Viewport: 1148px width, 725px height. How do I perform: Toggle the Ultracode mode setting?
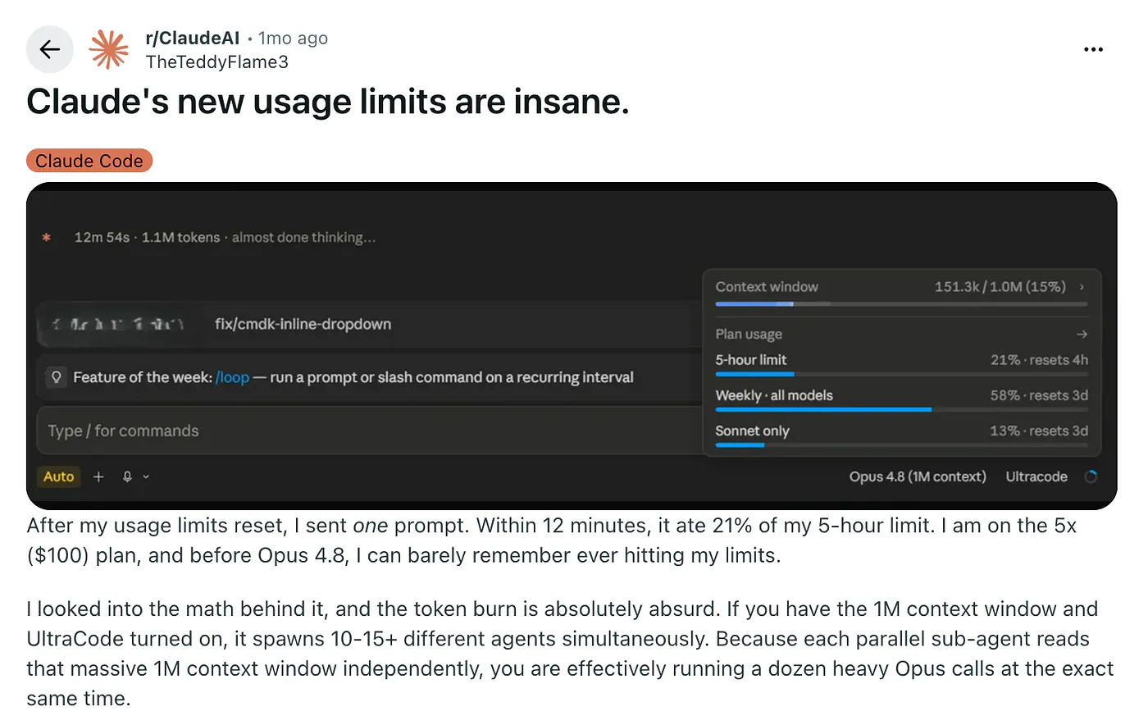[1036, 476]
